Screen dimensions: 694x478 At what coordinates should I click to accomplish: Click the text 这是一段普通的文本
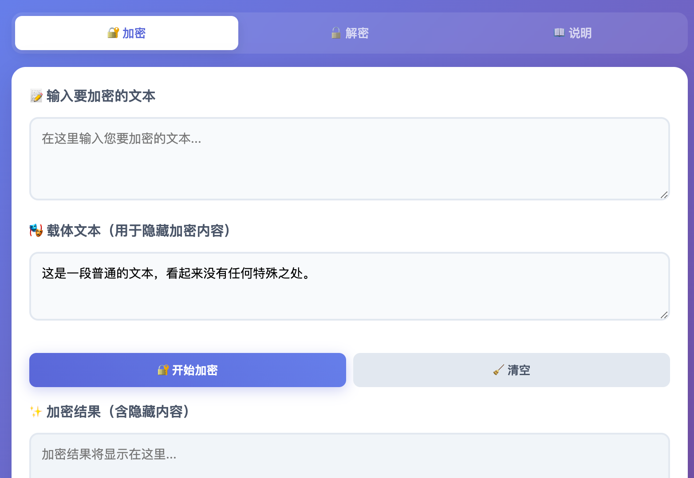coord(98,273)
